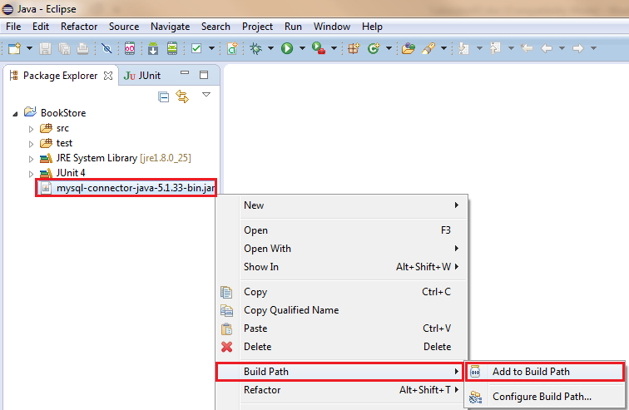The height and width of the screenshot is (410, 629).
Task: Open the Refactor menu in menu bar
Action: [x=79, y=27]
